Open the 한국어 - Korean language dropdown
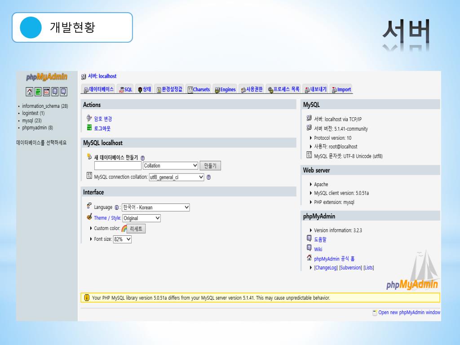The width and height of the screenshot is (460, 345). [155, 208]
